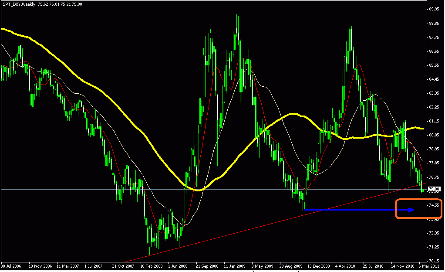445x272 pixels.
Task: Click the 87.75 price axis label
Action: 434,37
